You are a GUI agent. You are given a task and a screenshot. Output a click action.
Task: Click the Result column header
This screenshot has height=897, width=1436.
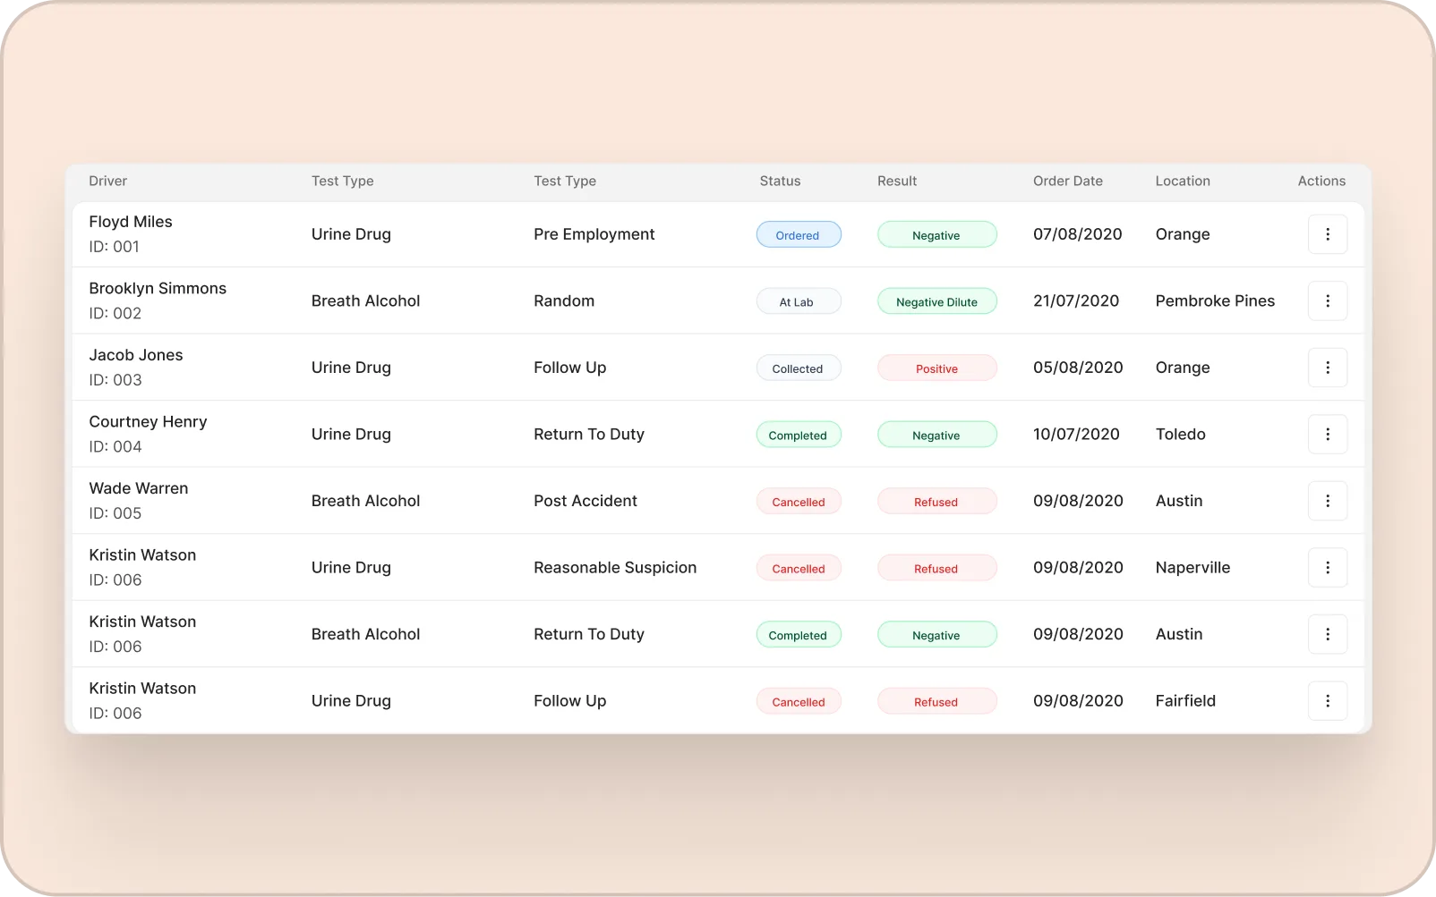pos(897,181)
